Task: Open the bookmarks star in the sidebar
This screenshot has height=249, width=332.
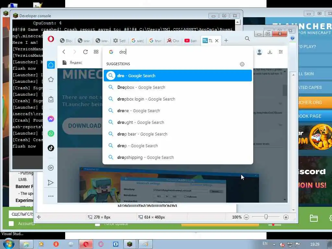Action: [x=51, y=80]
